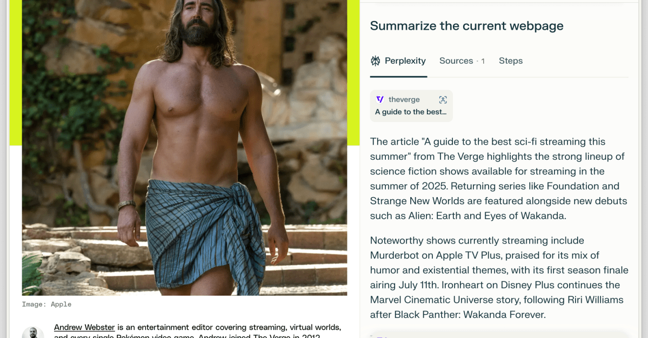Click the "Summarize the current webpage" query heading
648x338 pixels.
tap(466, 26)
